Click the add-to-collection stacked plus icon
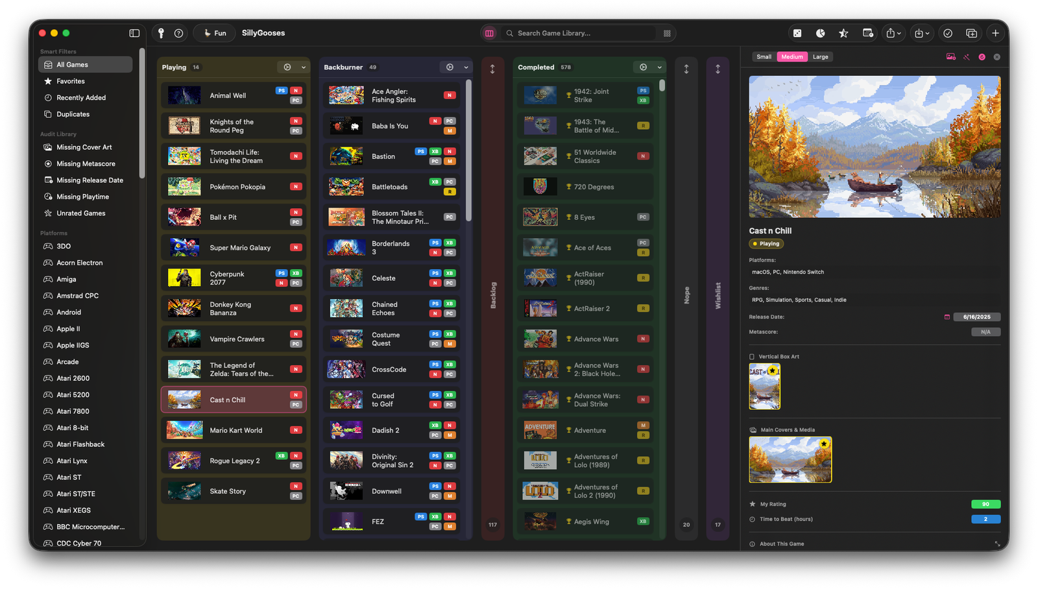This screenshot has width=1038, height=589. [971, 33]
